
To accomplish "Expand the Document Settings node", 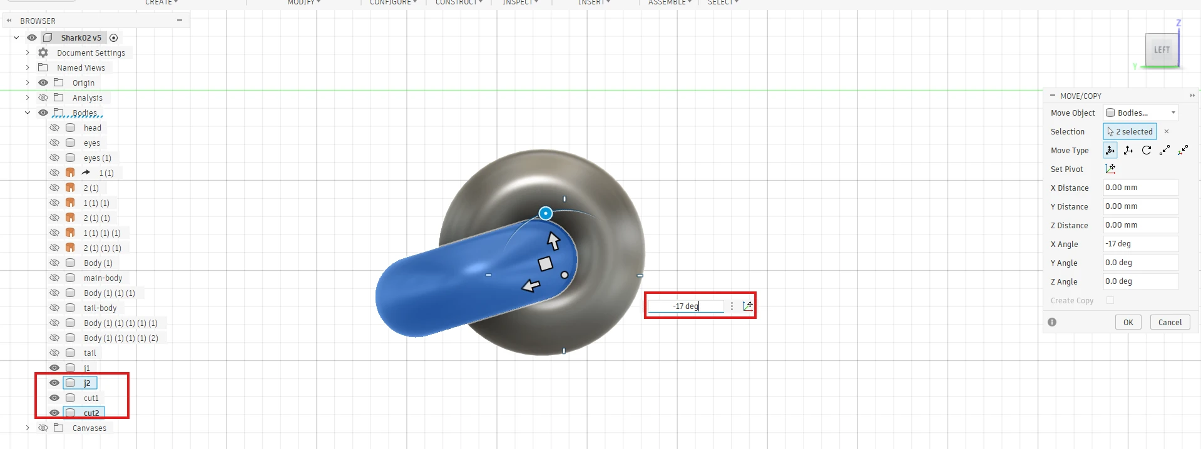I will [x=28, y=53].
